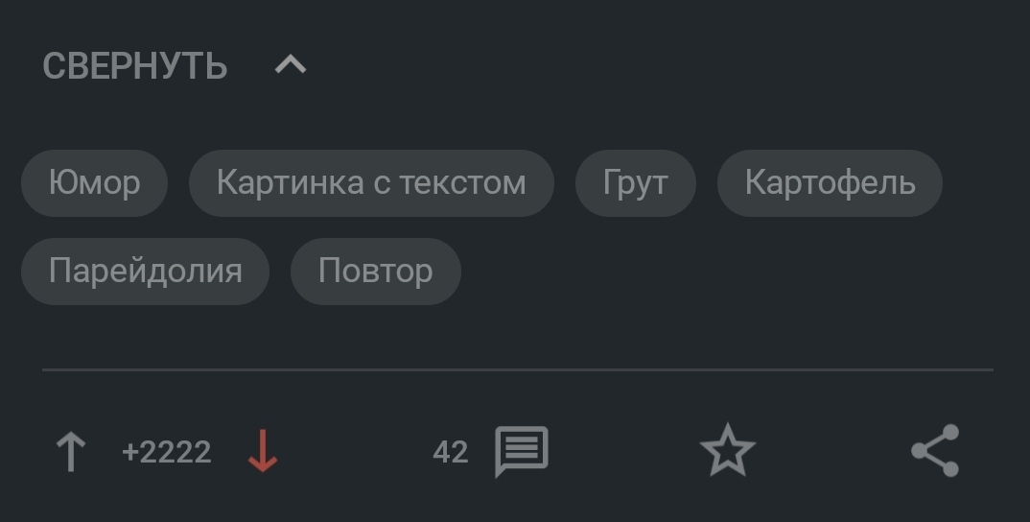This screenshot has width=1030, height=522.
Task: Toggle your downvote on the red arrow
Action: (x=262, y=451)
